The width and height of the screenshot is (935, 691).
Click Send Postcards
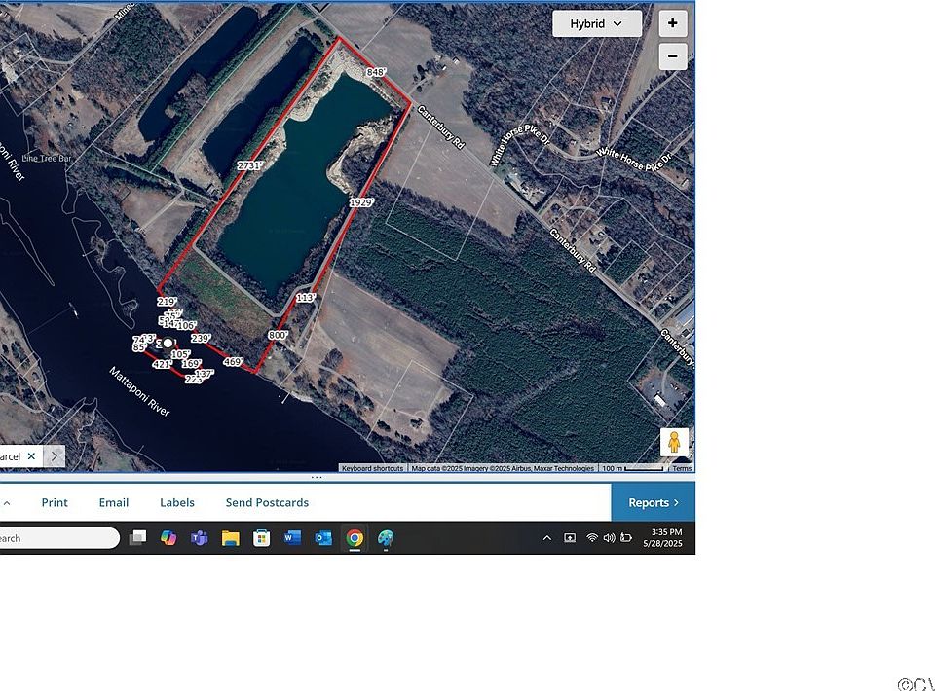pyautogui.click(x=267, y=502)
